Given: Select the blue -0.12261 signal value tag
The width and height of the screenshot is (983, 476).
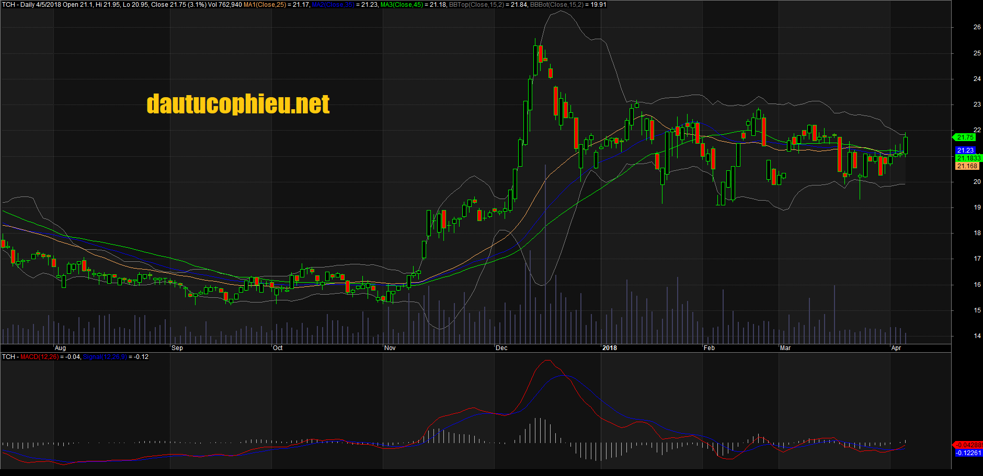Looking at the screenshot, I should pyautogui.click(x=969, y=453).
